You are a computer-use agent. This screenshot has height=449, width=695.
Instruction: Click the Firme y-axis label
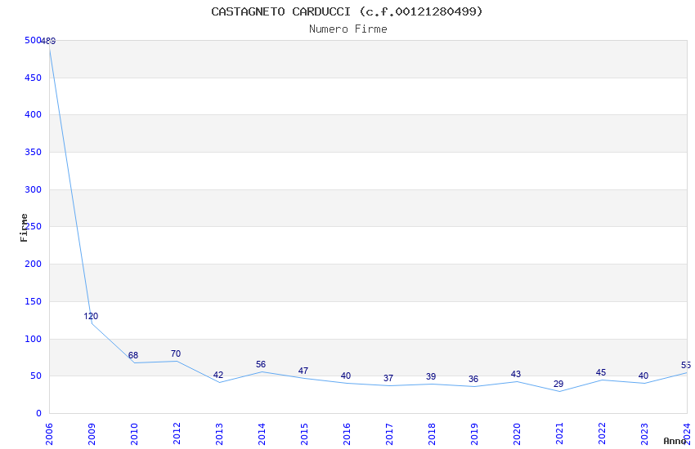tap(24, 228)
